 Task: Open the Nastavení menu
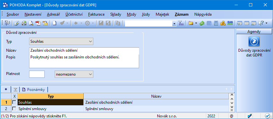(x=33, y=14)
